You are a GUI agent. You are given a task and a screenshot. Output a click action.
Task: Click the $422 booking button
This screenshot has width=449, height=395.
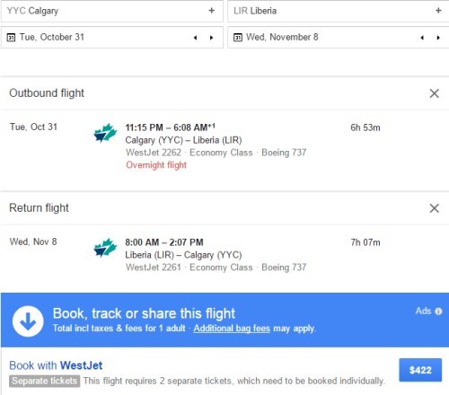coord(420,370)
